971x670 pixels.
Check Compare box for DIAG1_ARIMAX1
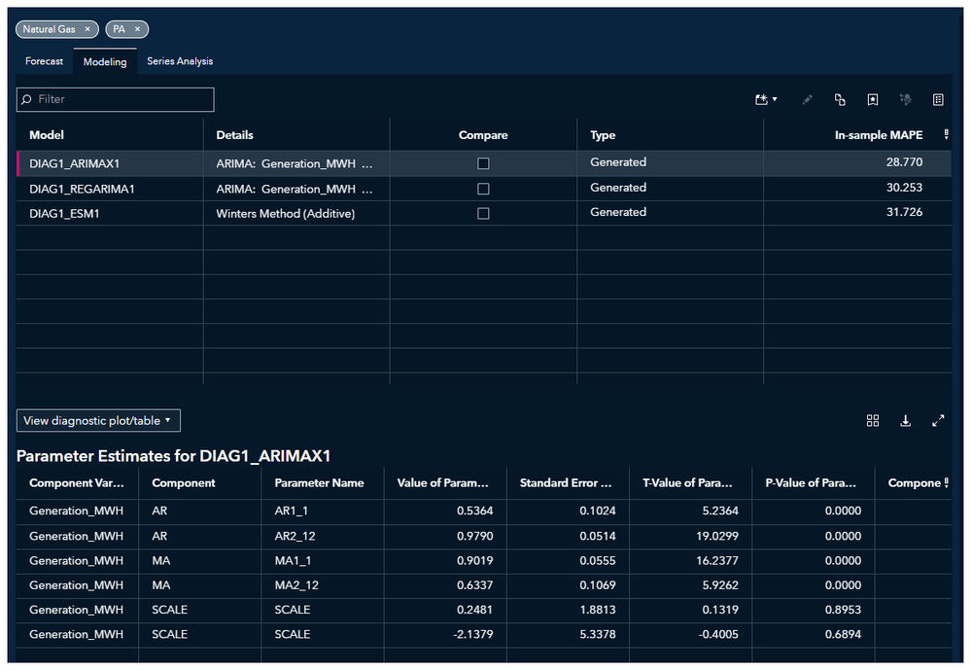(483, 163)
